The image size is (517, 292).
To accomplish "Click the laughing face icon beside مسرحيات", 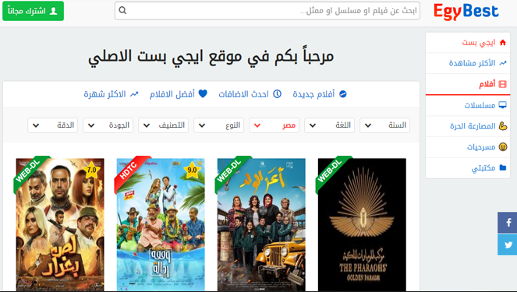I will coord(502,147).
